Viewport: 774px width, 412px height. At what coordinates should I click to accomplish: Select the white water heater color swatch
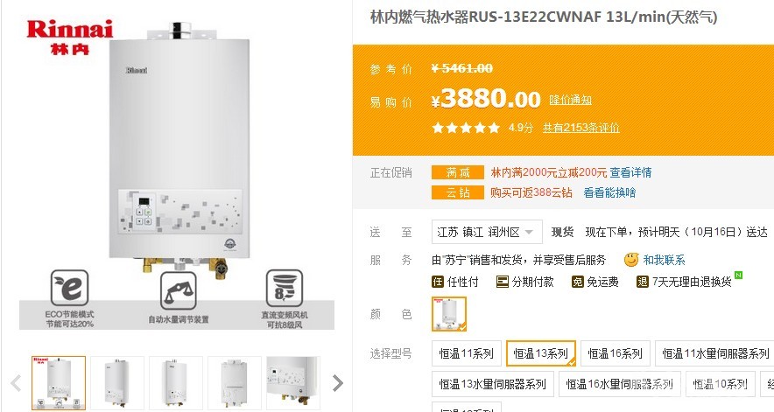pos(448,314)
